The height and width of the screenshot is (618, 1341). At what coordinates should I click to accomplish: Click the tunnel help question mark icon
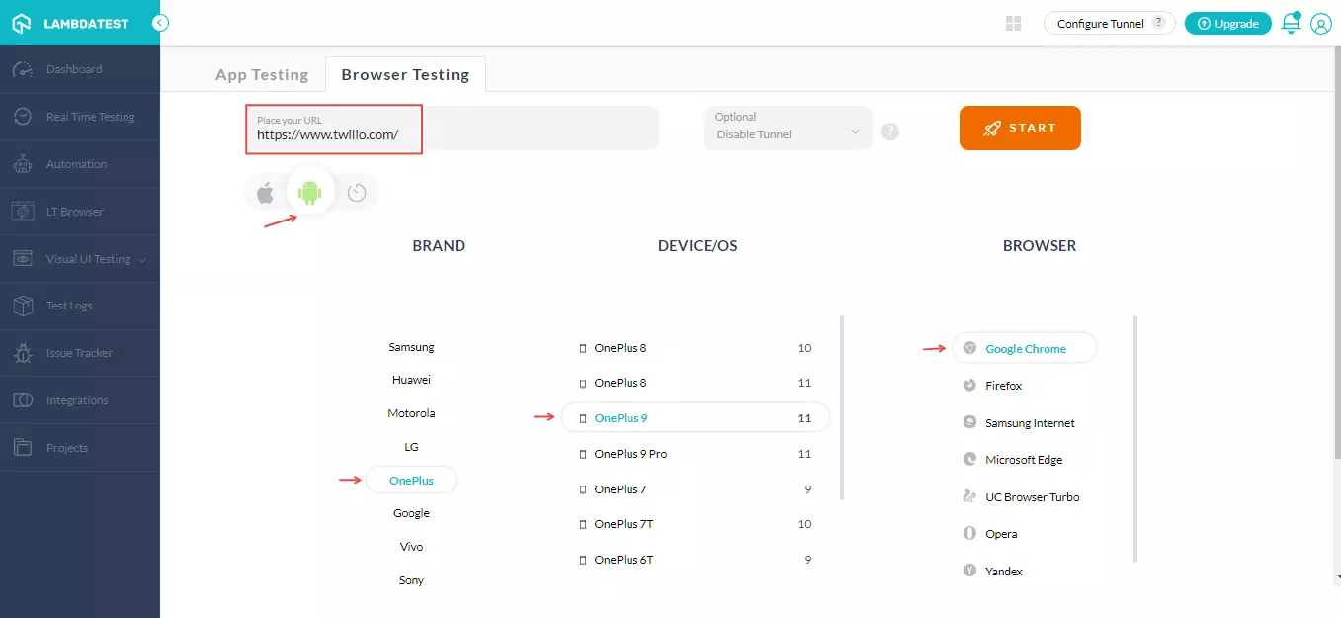(890, 132)
